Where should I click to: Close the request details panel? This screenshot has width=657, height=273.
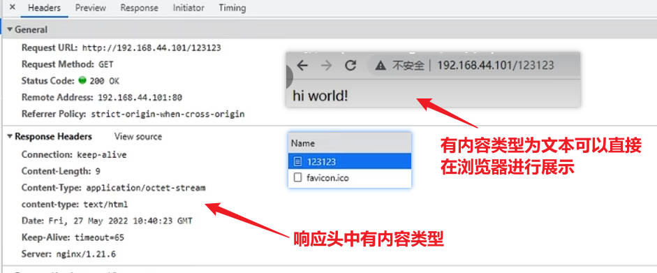click(12, 7)
